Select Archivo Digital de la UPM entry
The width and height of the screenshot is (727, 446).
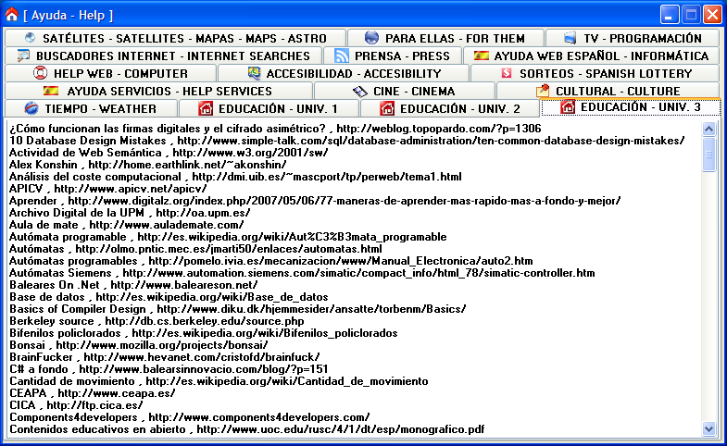pos(130,213)
